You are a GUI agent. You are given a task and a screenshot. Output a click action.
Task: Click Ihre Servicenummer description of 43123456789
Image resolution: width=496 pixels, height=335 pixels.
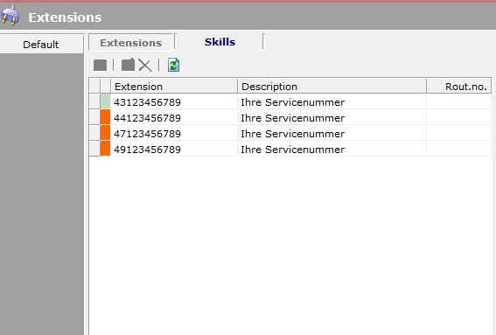pyautogui.click(x=292, y=102)
